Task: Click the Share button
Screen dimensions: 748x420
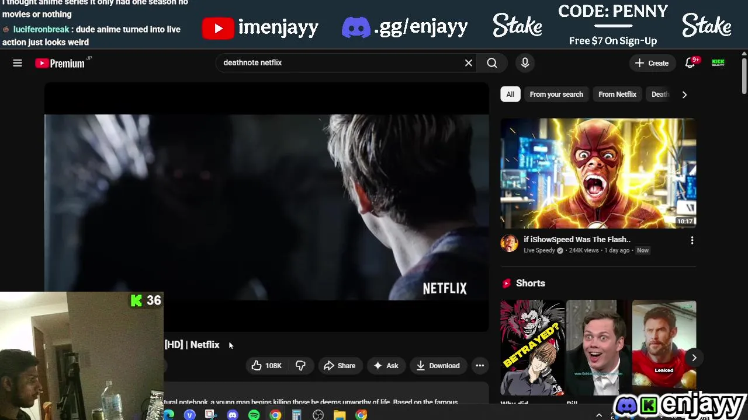Action: [x=340, y=366]
